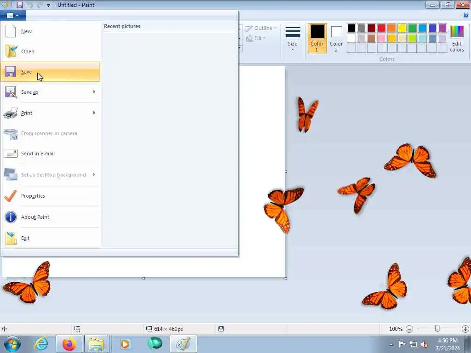Select Color 1 button
This screenshot has width=471, height=353.
tap(317, 38)
